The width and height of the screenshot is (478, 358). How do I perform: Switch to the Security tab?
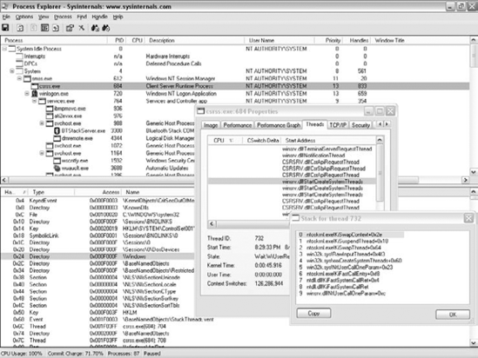[360, 125]
